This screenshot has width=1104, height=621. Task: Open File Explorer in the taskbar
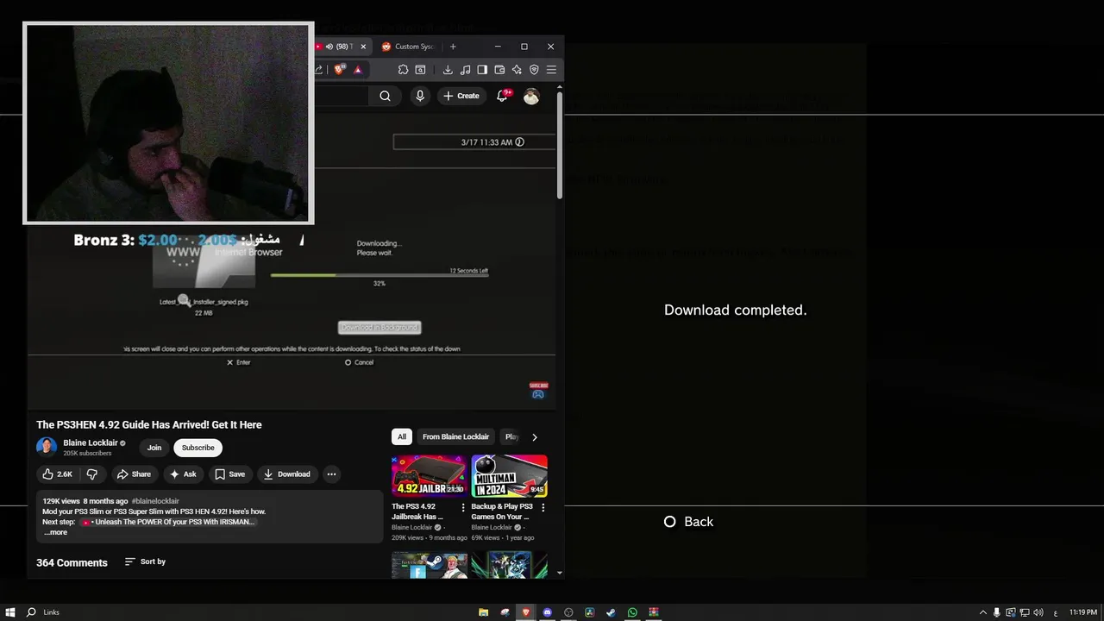click(483, 612)
